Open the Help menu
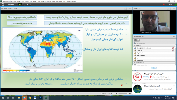This screenshot has width=177, height=100. coord(170,4)
